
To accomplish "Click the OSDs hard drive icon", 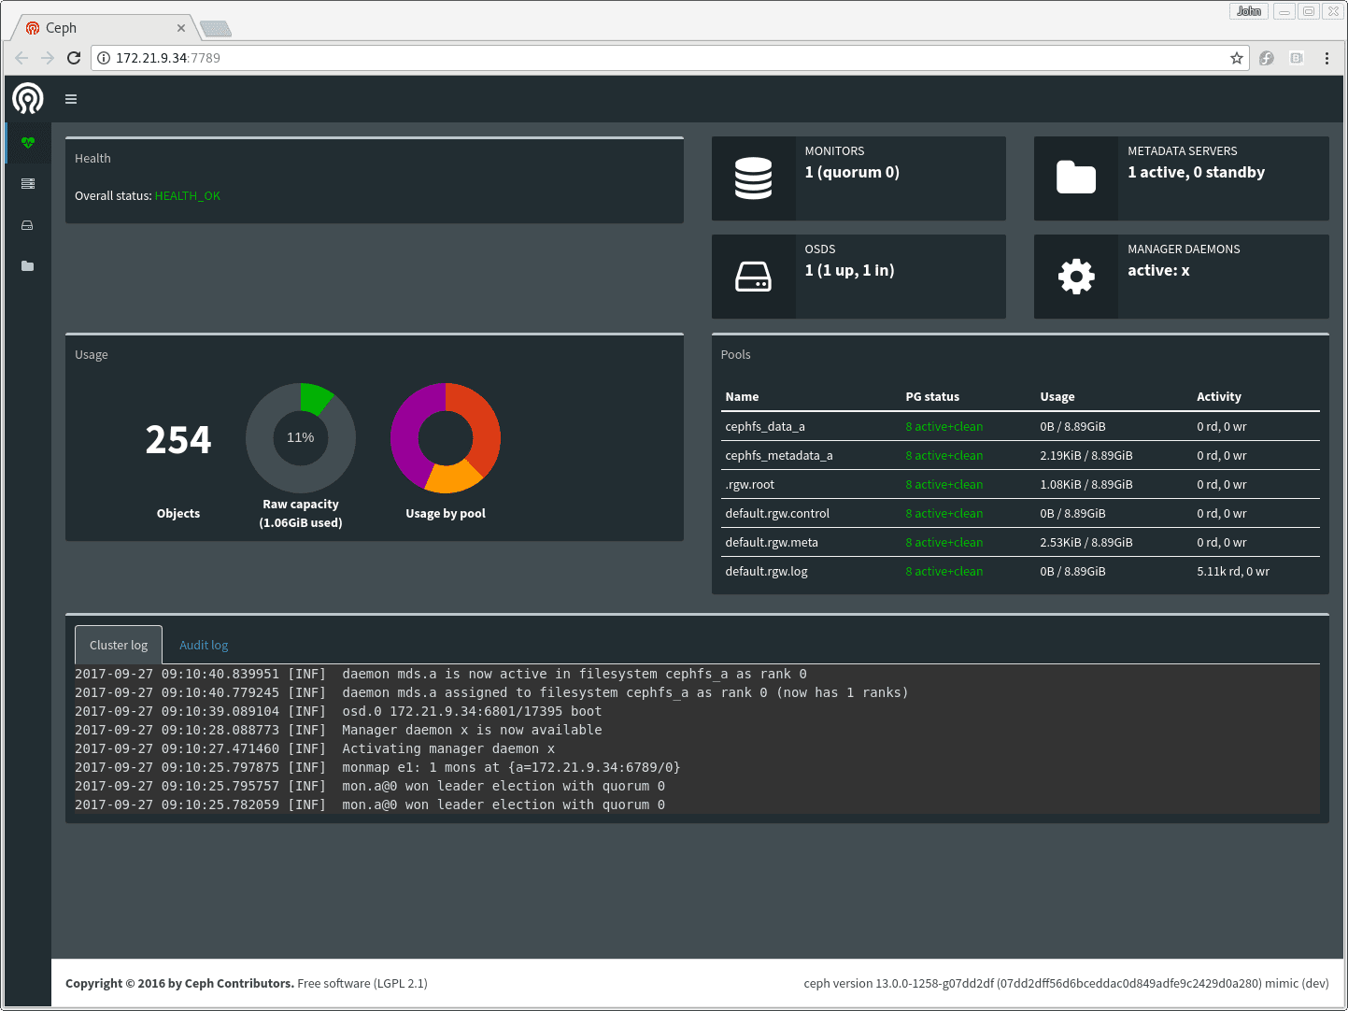I will coord(753,277).
